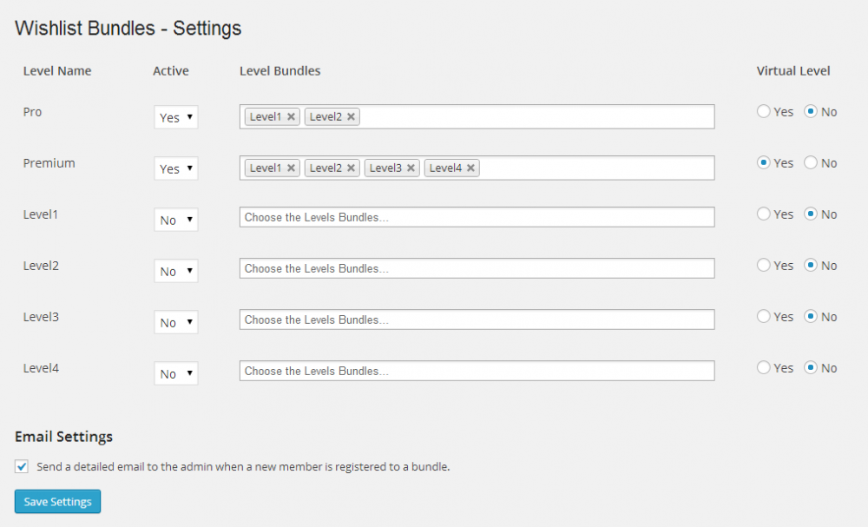Remove Level1 tag from Premium bundles
868x527 pixels.
291,168
